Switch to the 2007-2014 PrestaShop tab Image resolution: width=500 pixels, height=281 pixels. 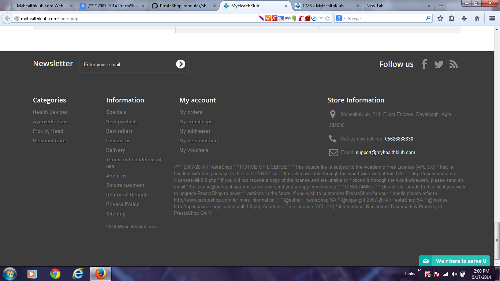(x=112, y=6)
